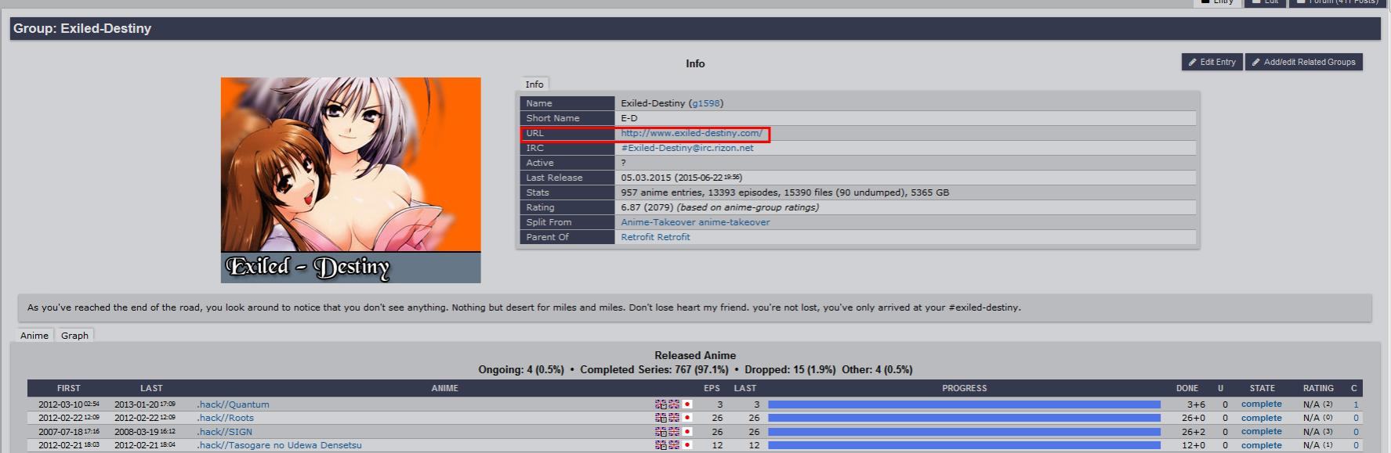Visit the exiled-destiny.com URL link

click(x=691, y=133)
